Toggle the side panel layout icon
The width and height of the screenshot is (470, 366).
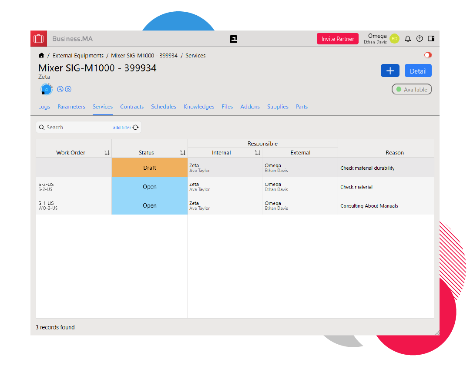(431, 39)
